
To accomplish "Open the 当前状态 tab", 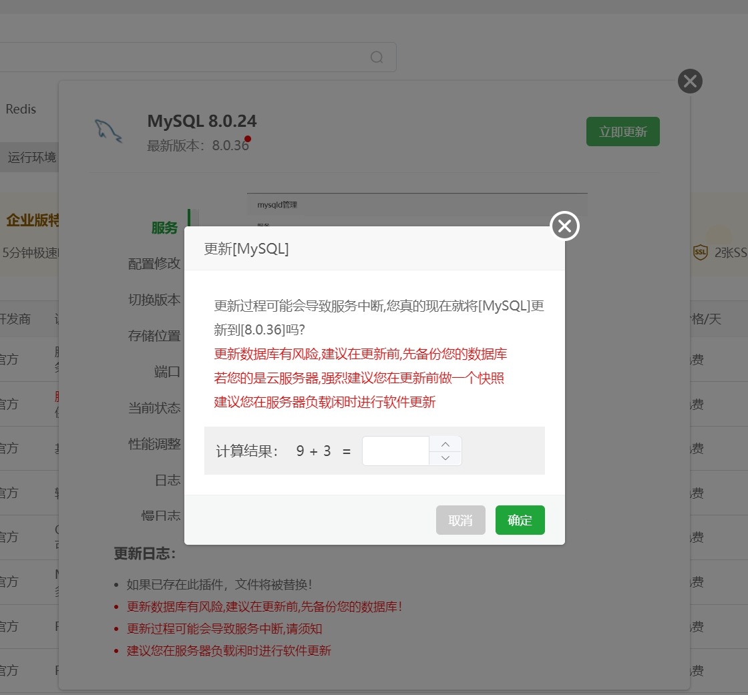I will pyautogui.click(x=154, y=408).
